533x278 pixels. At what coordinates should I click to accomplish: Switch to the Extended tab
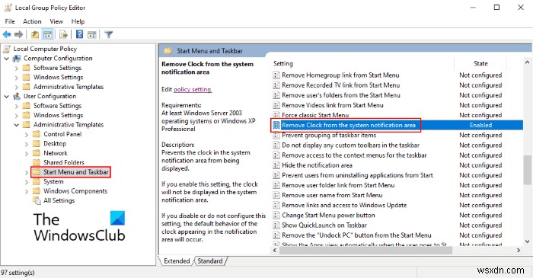click(177, 261)
